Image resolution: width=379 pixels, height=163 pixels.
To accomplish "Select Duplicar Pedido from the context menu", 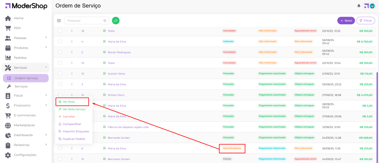I will pos(74,139).
